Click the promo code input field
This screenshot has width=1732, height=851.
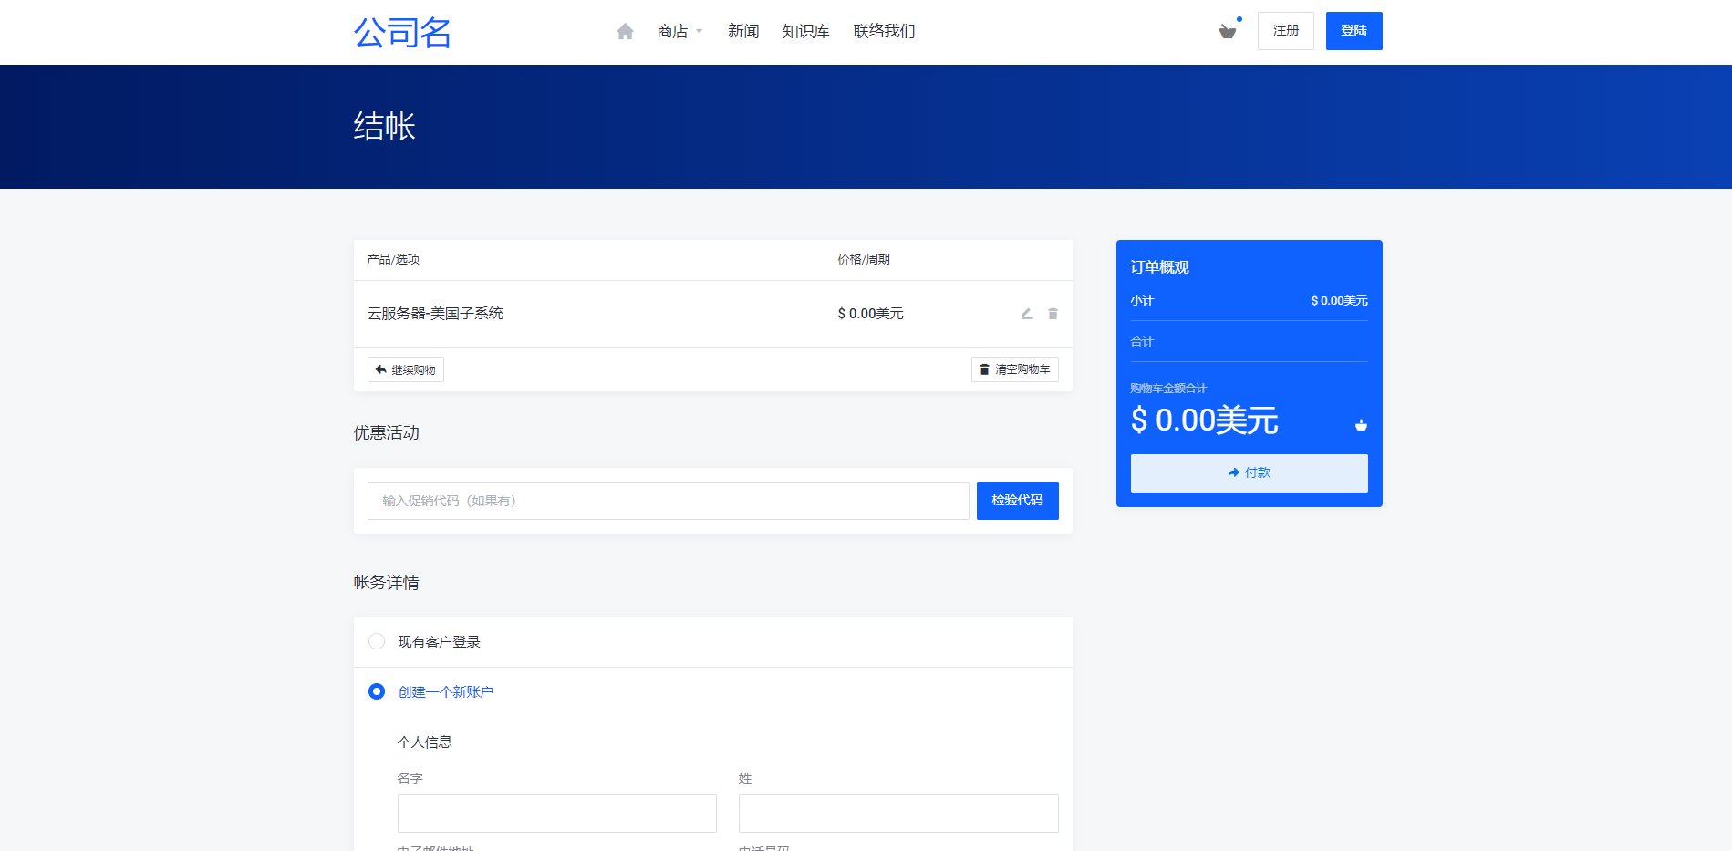(x=668, y=500)
